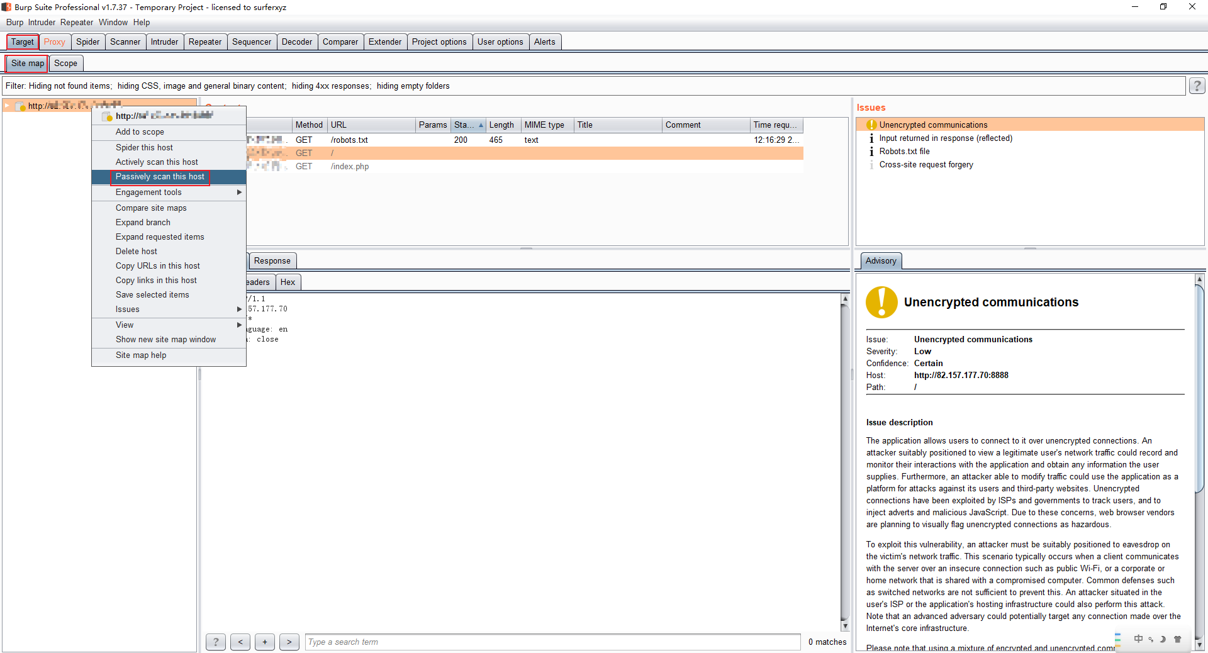The image size is (1208, 653).
Task: Choose Save selected items
Action: click(169, 294)
